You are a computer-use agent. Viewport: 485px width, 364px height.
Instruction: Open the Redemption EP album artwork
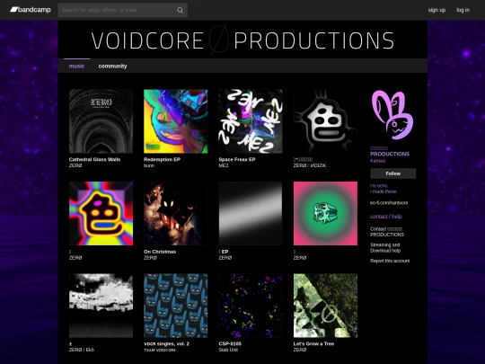176,121
